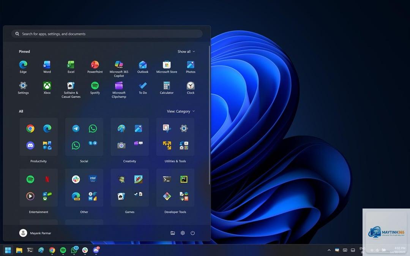Click the Start menu vertical scrollbar
This screenshot has width=410, height=256.
click(209, 115)
